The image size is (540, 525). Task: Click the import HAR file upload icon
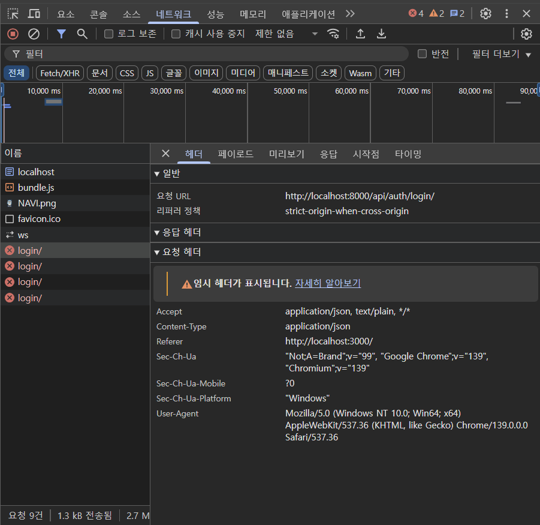click(360, 34)
